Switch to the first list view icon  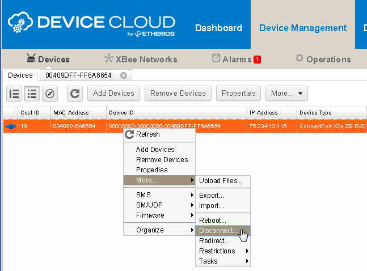tap(15, 94)
